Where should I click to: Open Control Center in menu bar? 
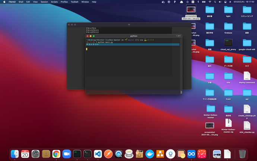pos(225,2)
